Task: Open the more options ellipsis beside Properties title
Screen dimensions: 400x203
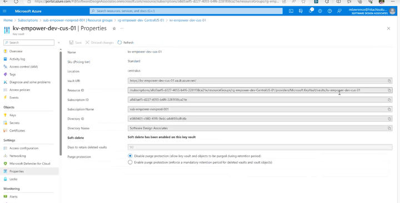Action: [122, 28]
